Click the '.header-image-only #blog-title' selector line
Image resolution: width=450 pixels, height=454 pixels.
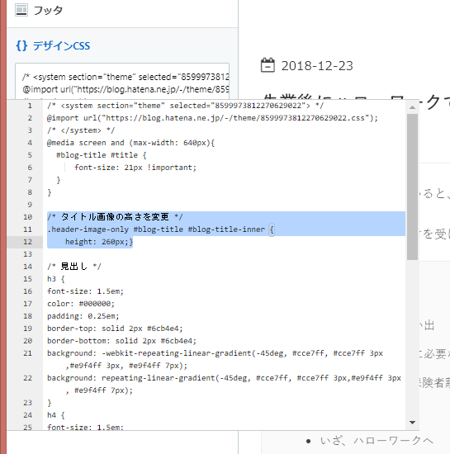pos(160,229)
